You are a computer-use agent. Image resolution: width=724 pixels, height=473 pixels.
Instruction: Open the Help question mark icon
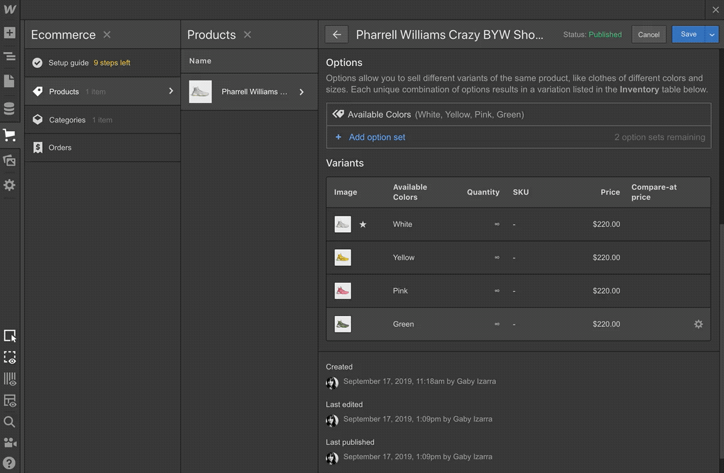(x=9, y=463)
